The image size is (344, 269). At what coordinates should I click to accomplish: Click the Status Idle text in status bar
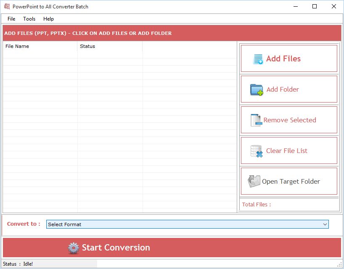coord(18,264)
